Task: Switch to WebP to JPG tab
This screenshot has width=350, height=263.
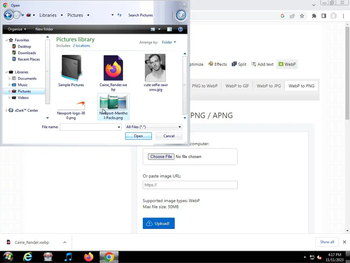Action: pyautogui.click(x=269, y=86)
